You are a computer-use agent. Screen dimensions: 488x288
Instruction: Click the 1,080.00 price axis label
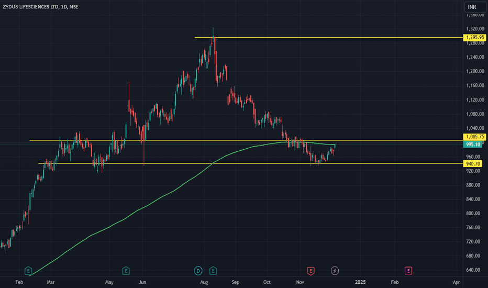475,114
